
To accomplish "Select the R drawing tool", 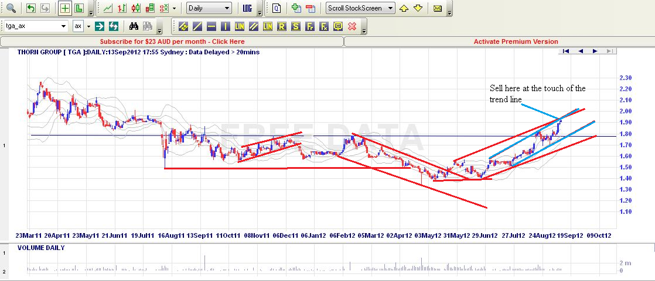I will 282,27.
